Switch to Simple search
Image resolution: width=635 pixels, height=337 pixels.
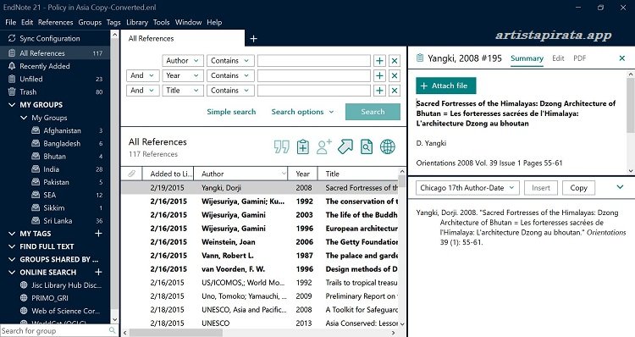[x=231, y=112]
